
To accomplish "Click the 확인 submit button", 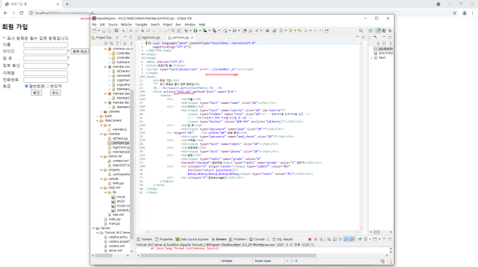I will [36, 93].
